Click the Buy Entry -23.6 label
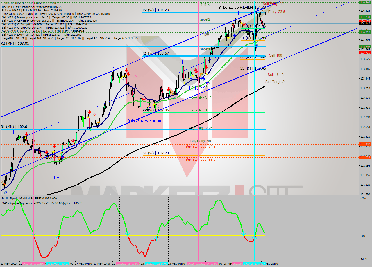 [x=201, y=128]
